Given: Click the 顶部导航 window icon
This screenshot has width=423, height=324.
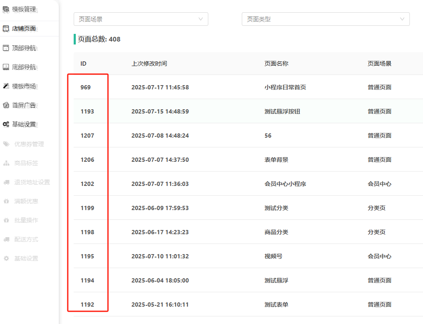Looking at the screenshot, I should pyautogui.click(x=6, y=48).
